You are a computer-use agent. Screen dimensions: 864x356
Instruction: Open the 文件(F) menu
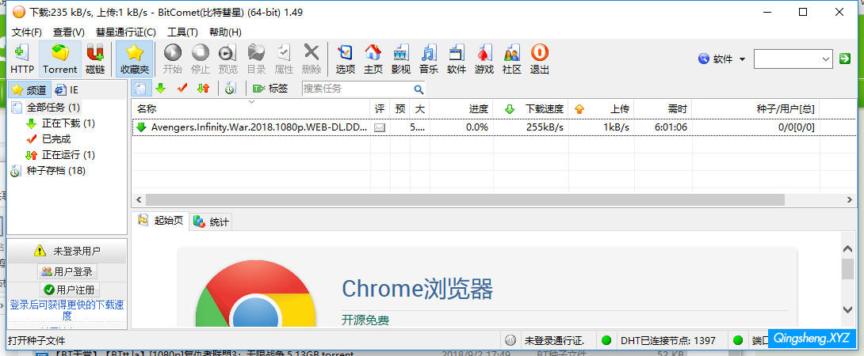coord(27,32)
